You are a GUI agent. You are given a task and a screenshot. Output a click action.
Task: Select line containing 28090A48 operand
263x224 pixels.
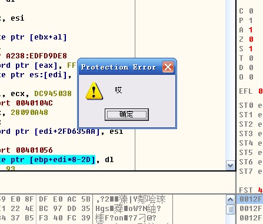coord(24,113)
